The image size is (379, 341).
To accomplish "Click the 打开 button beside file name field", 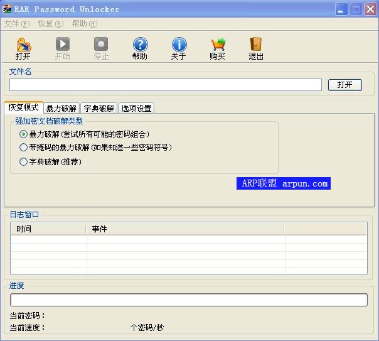I will point(345,85).
